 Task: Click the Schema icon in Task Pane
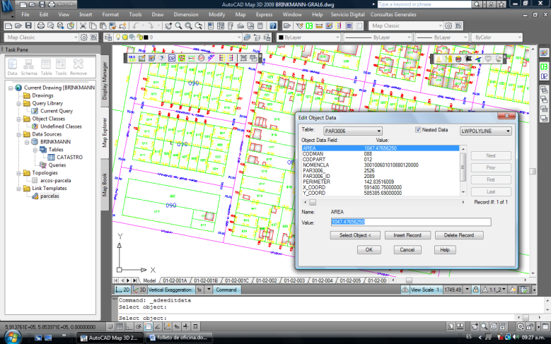tap(29, 67)
